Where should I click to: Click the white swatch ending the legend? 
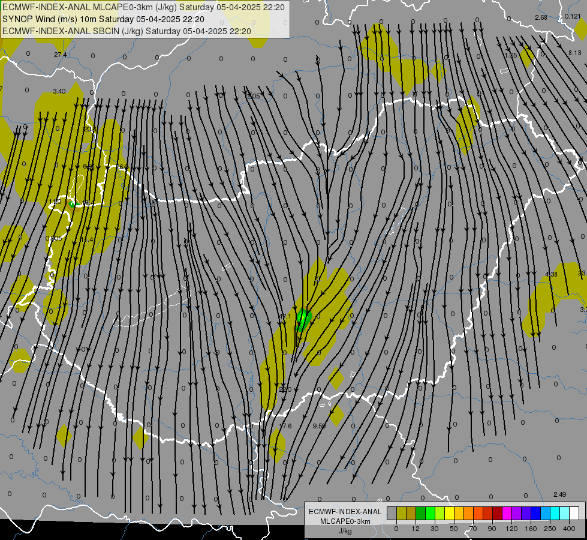click(x=574, y=513)
